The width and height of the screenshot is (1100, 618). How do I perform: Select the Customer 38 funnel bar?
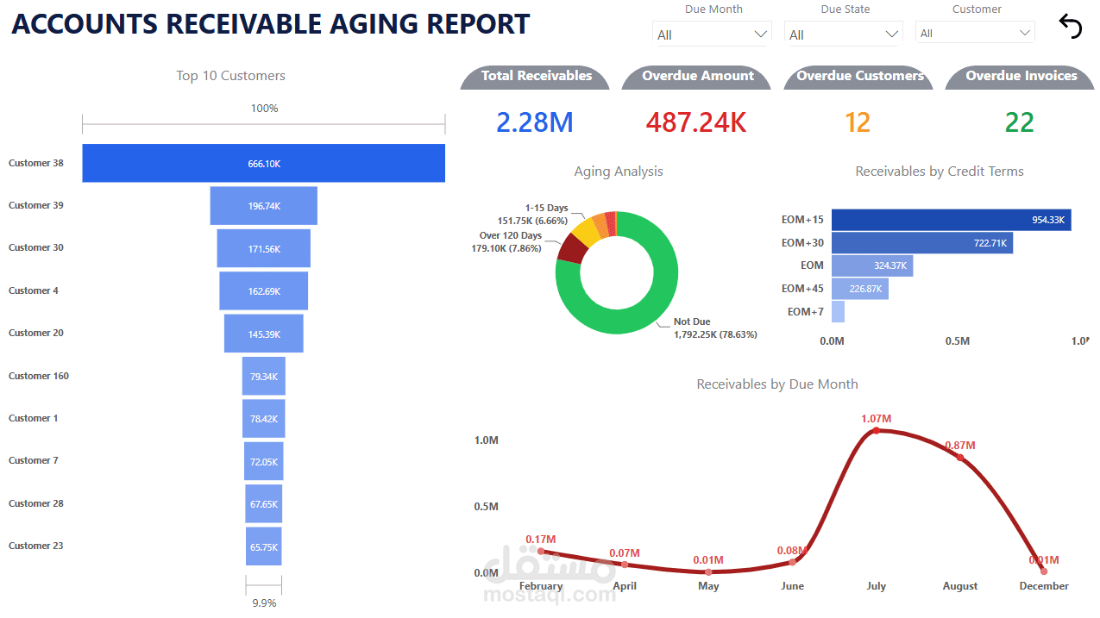click(264, 163)
